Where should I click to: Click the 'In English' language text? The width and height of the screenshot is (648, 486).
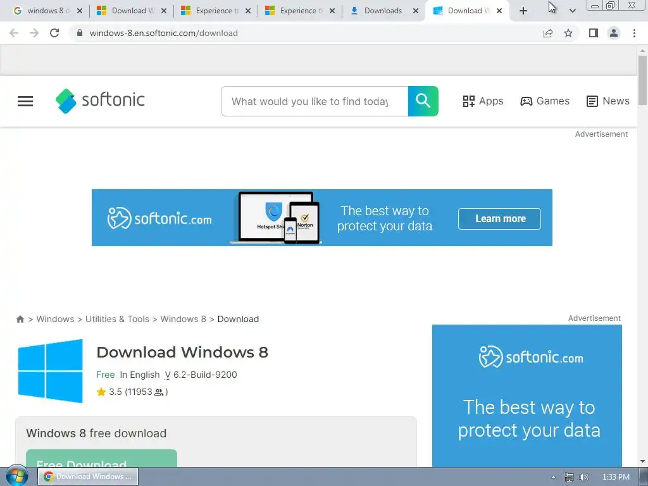tap(140, 375)
